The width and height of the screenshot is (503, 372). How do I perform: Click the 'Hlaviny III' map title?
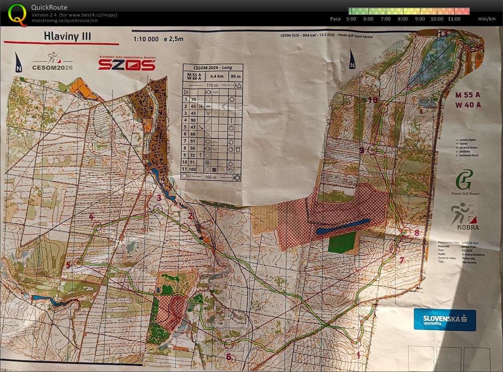tap(67, 36)
